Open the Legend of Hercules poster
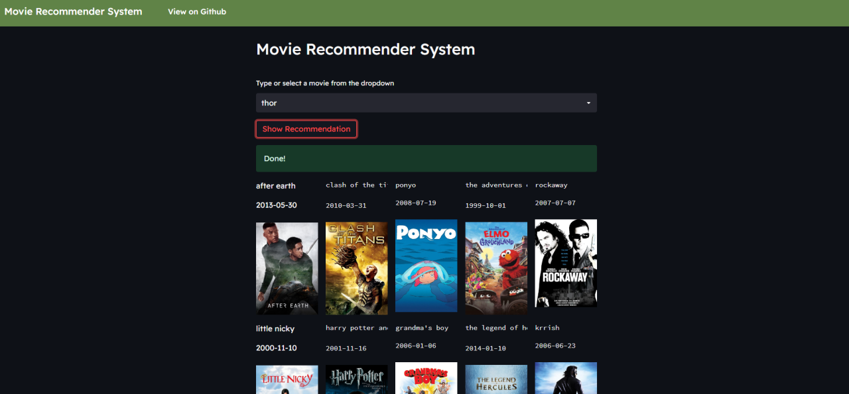Image resolution: width=849 pixels, height=394 pixels. (x=495, y=378)
